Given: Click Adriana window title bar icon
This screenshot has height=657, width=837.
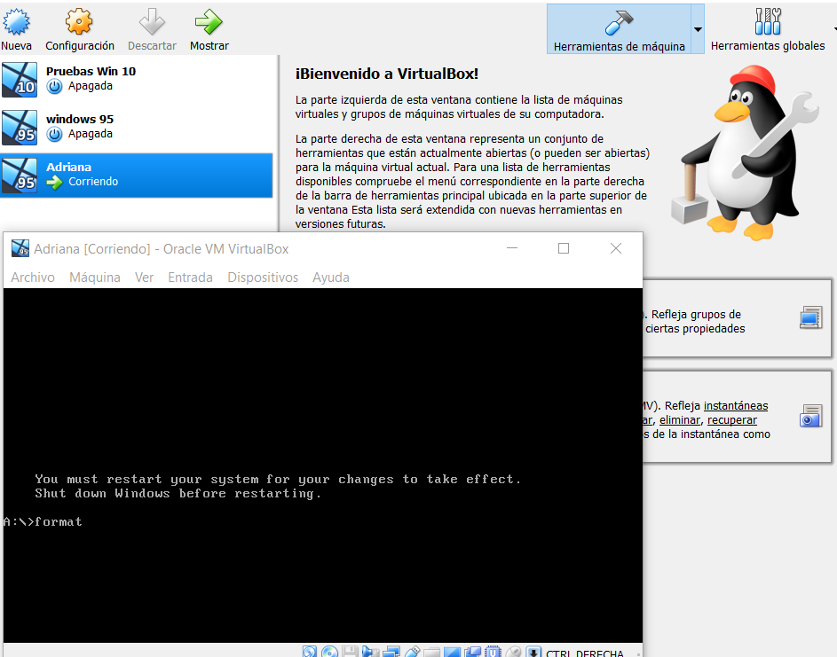Looking at the screenshot, I should 20,248.
